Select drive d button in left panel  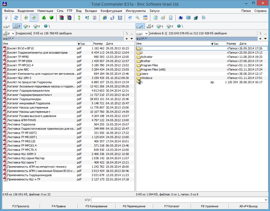point(17,26)
